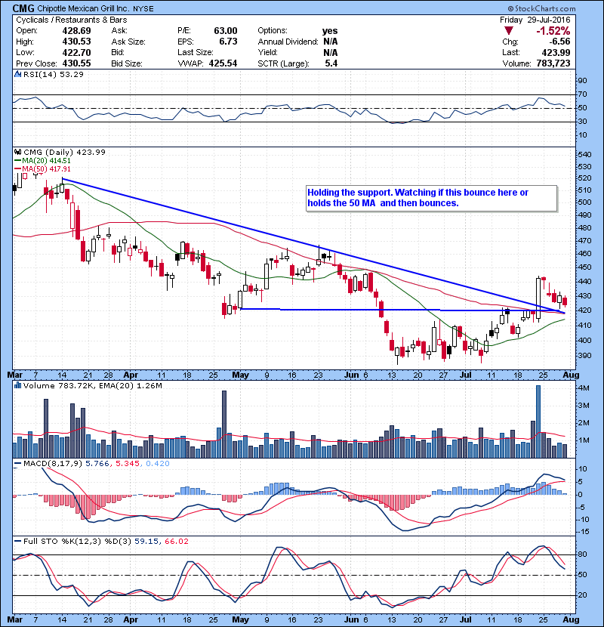Click the VWAP value 425.54
Viewport: 604px width, 627px height.
(223, 63)
